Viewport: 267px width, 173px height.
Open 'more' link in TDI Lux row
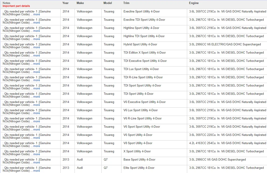tap(36, 72)
